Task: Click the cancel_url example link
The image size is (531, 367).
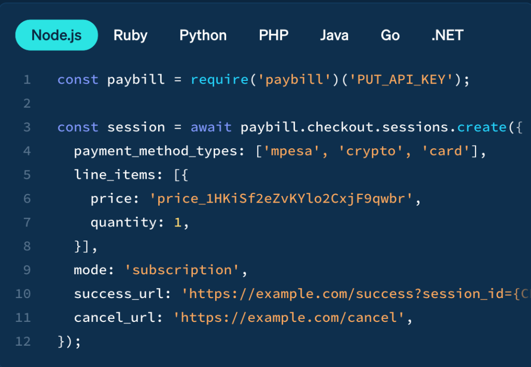Action: (x=289, y=318)
